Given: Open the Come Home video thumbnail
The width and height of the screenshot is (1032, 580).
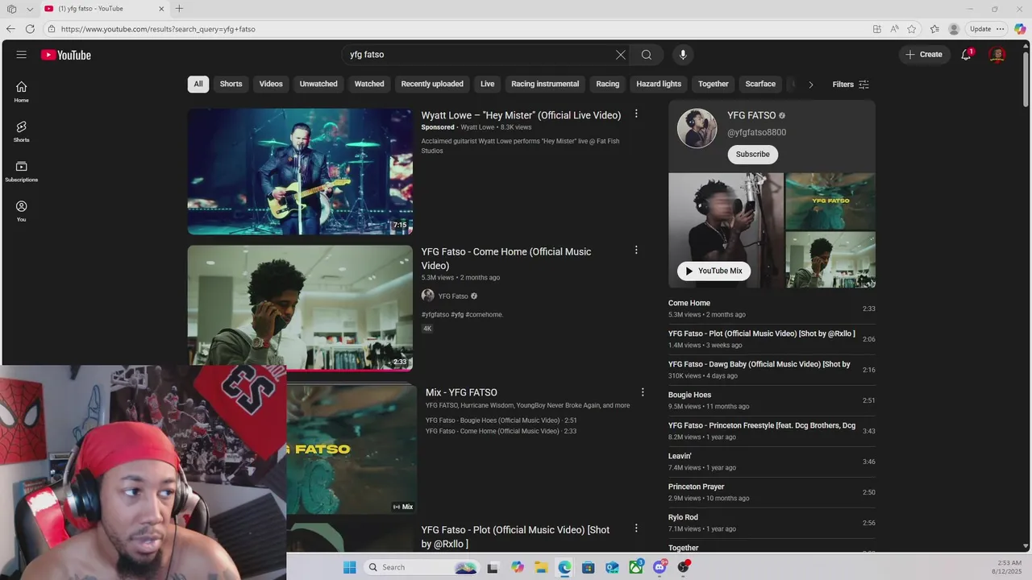Looking at the screenshot, I should (x=300, y=308).
